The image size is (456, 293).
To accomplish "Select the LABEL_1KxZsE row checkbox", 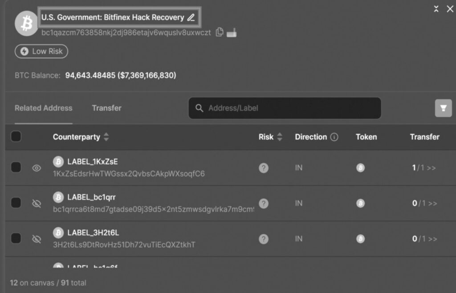I will click(x=16, y=167).
